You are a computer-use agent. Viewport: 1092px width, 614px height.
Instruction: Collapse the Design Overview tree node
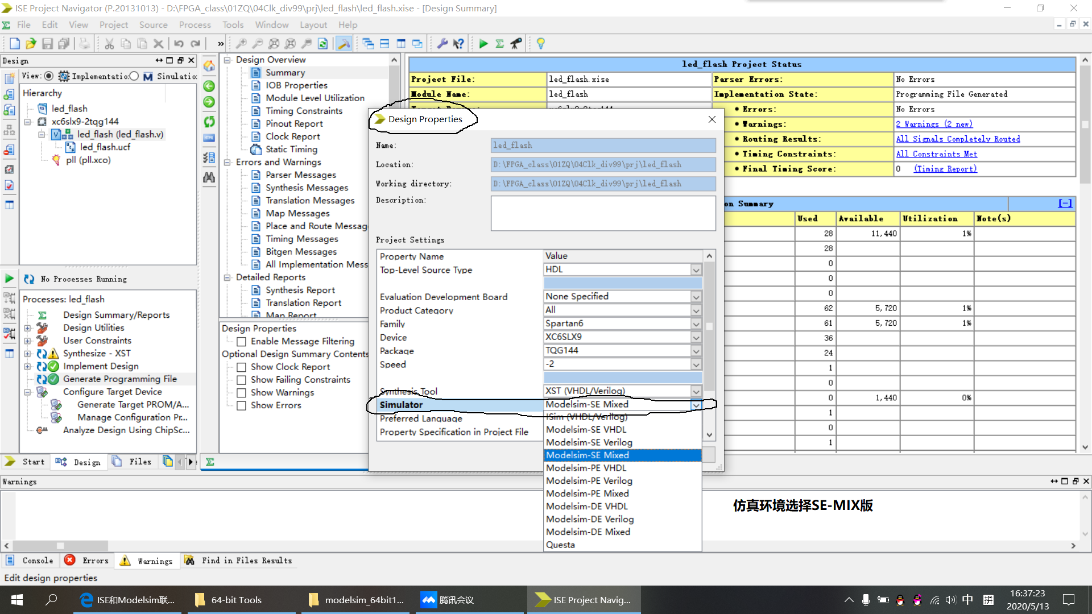pyautogui.click(x=227, y=60)
